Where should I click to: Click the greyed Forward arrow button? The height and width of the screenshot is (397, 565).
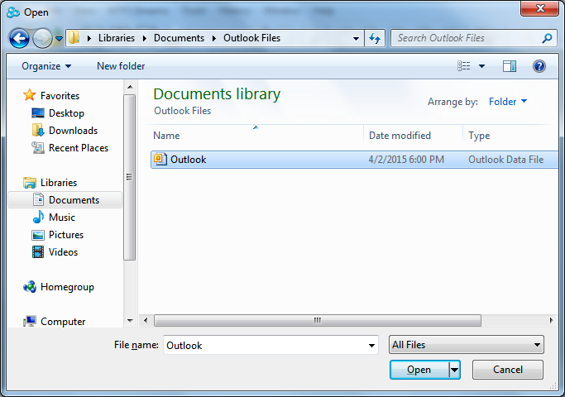pos(42,38)
